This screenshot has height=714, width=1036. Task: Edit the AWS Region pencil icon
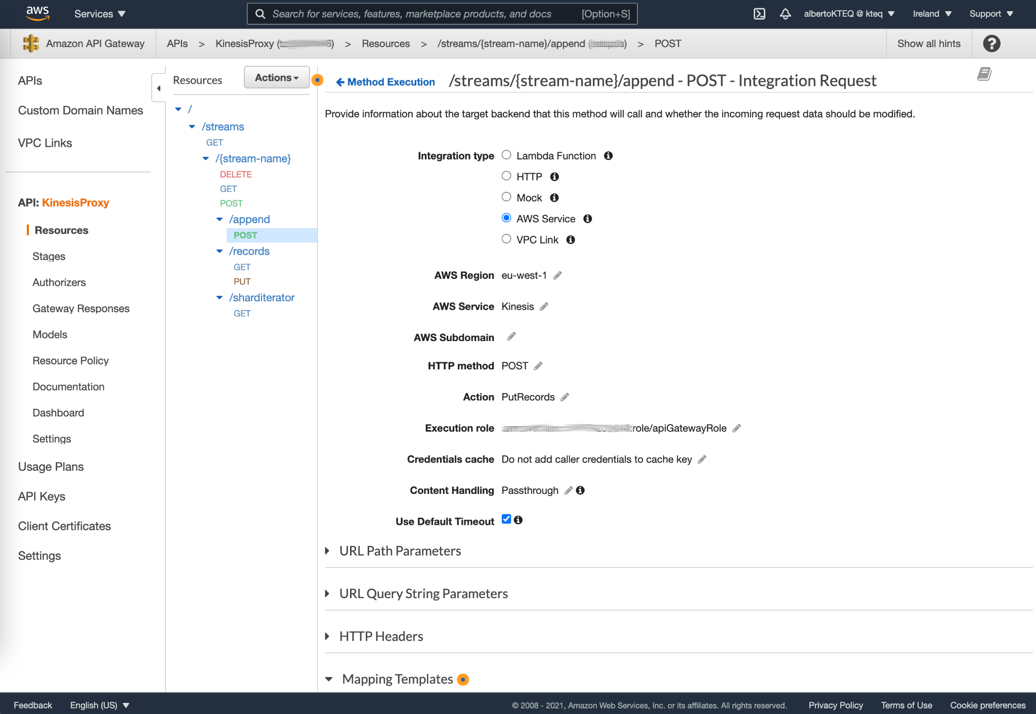point(557,275)
